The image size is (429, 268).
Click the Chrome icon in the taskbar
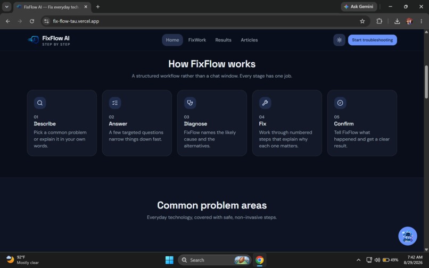pyautogui.click(x=259, y=260)
